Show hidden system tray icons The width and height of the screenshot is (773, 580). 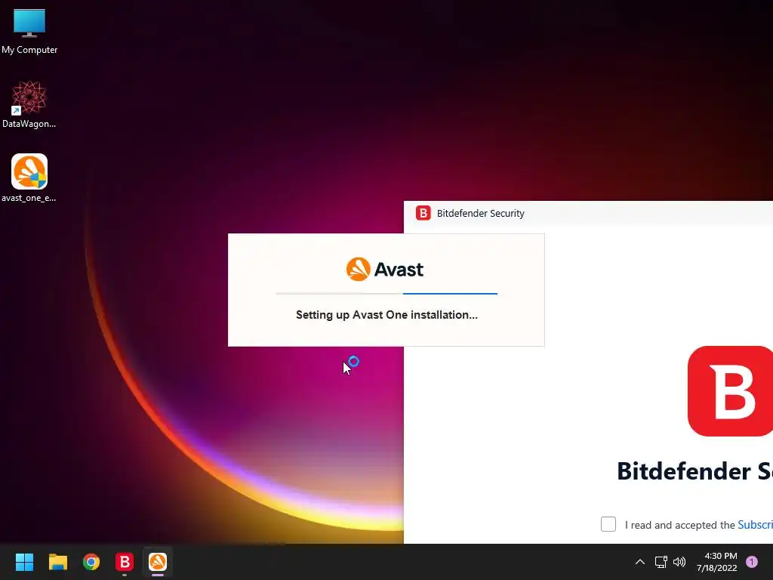point(640,562)
